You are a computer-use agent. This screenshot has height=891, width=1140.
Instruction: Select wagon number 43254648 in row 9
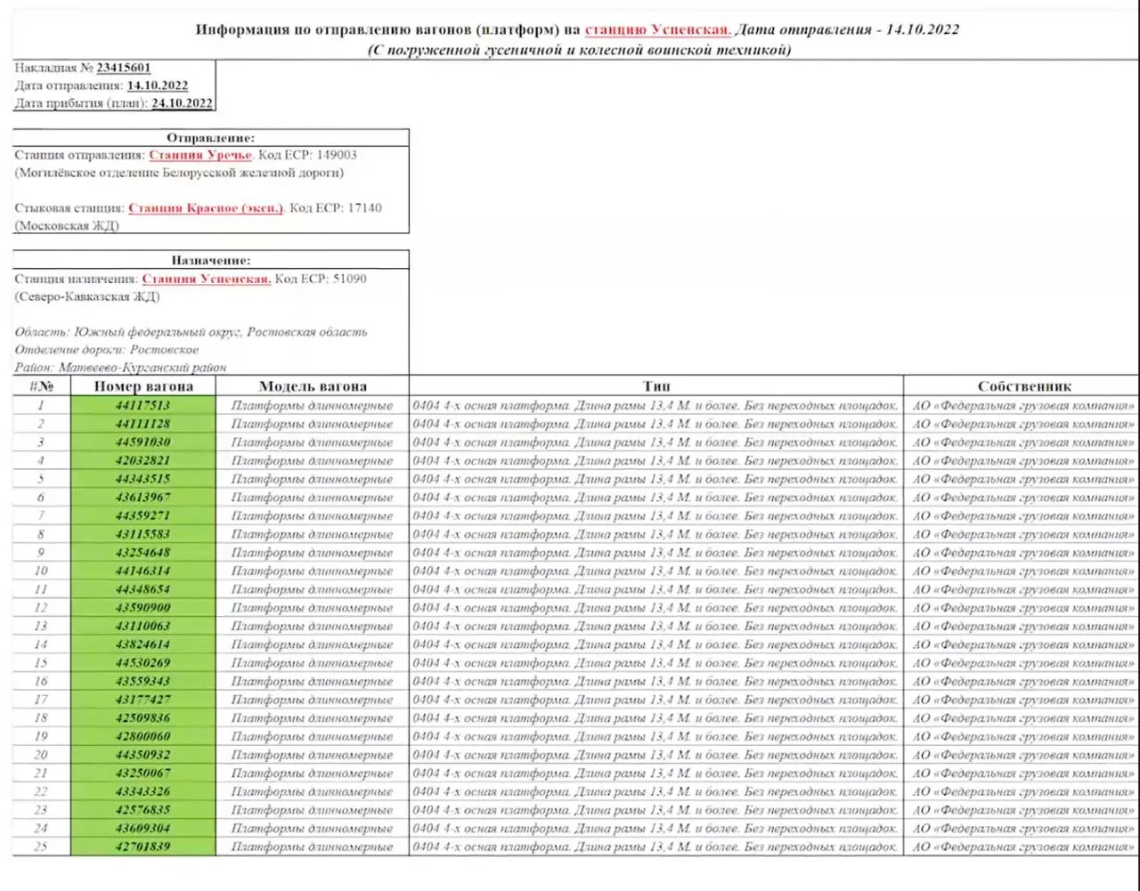click(x=145, y=552)
